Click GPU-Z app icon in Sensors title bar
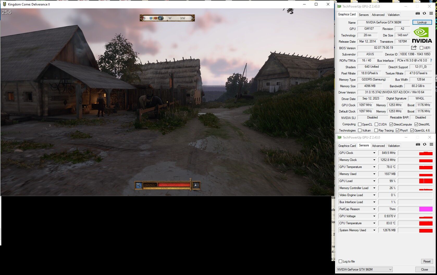This screenshot has width=437, height=275. tap(339, 137)
